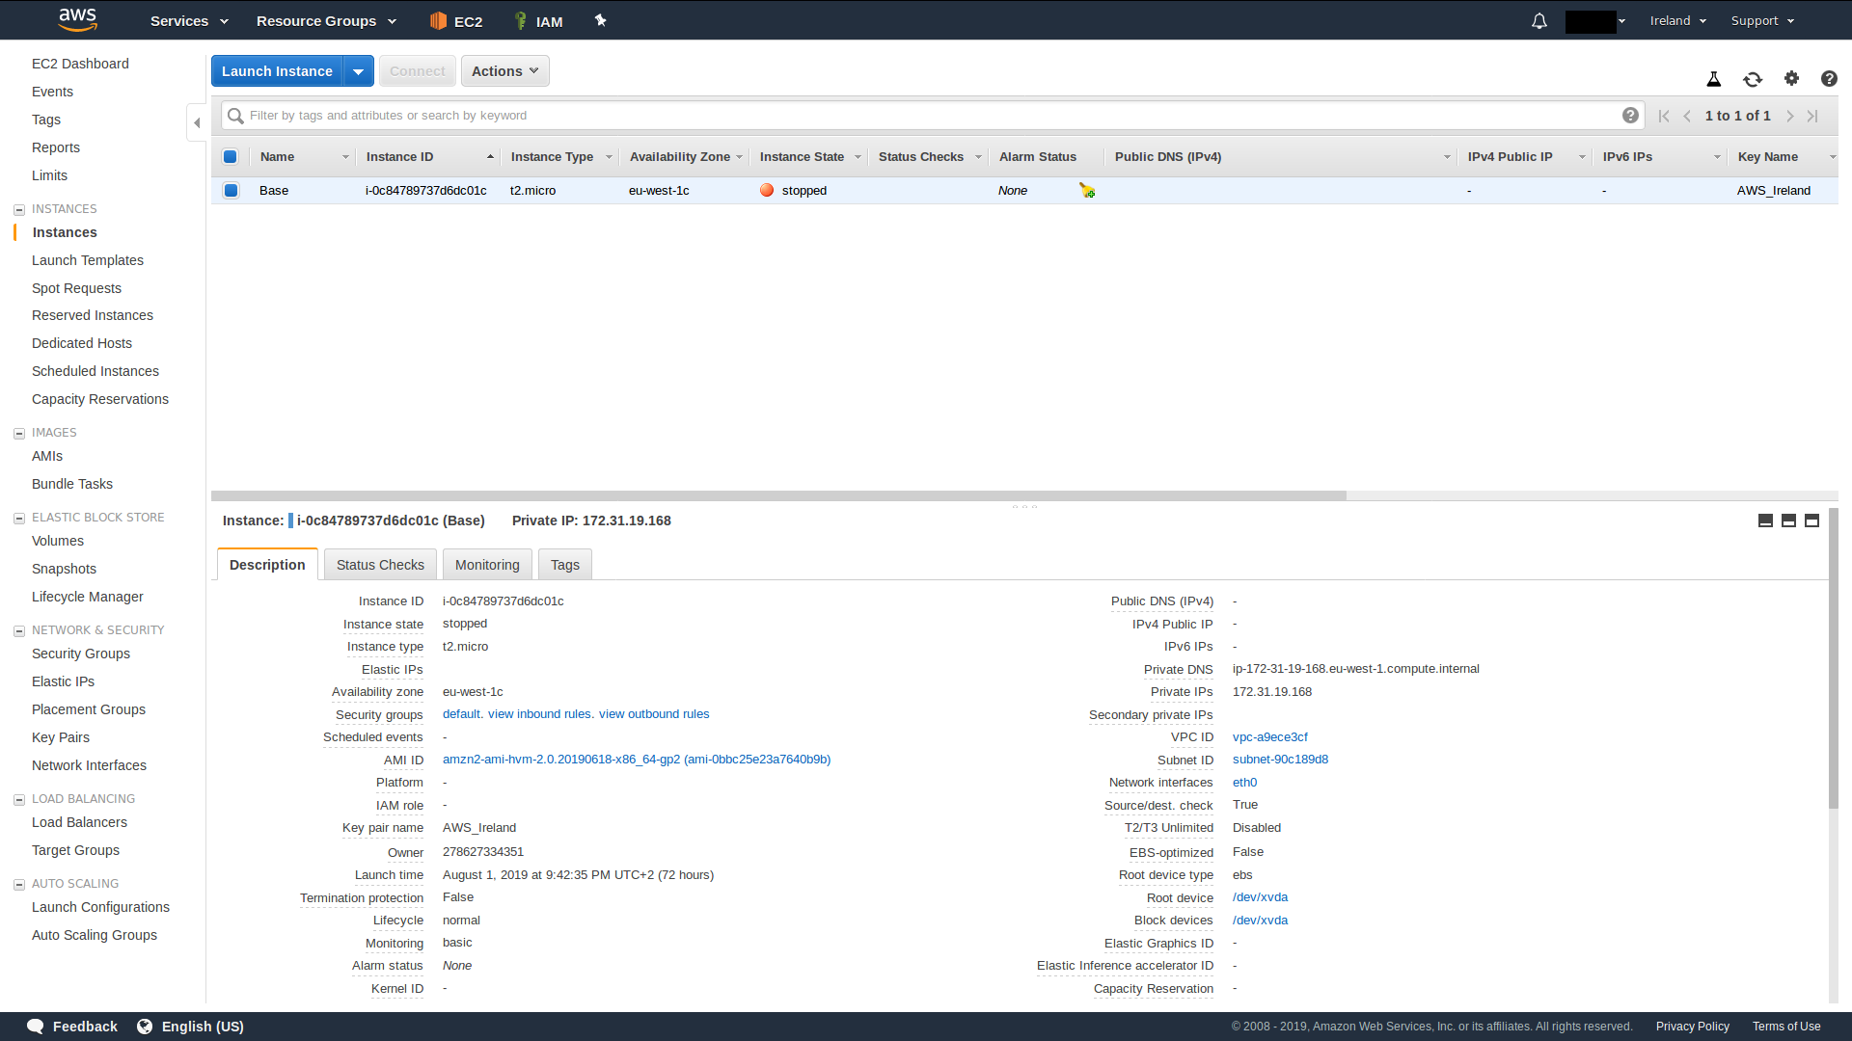Open the IAM service shortcut icon

520,20
